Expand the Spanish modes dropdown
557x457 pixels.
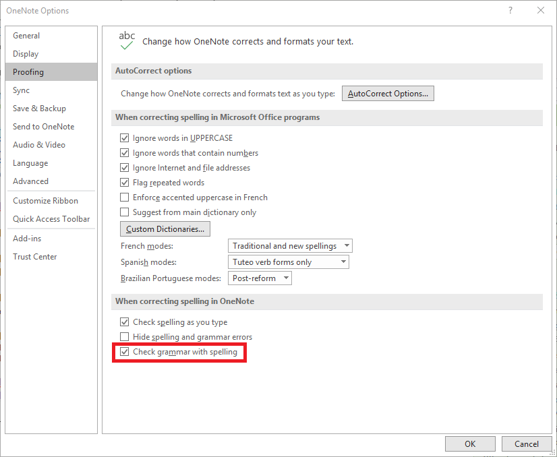tap(289, 262)
